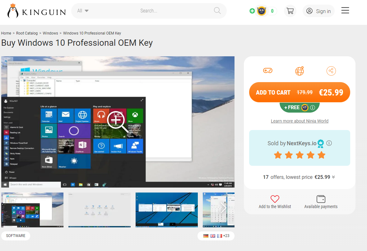
Task: Click the globe region icon
Action: (x=300, y=71)
